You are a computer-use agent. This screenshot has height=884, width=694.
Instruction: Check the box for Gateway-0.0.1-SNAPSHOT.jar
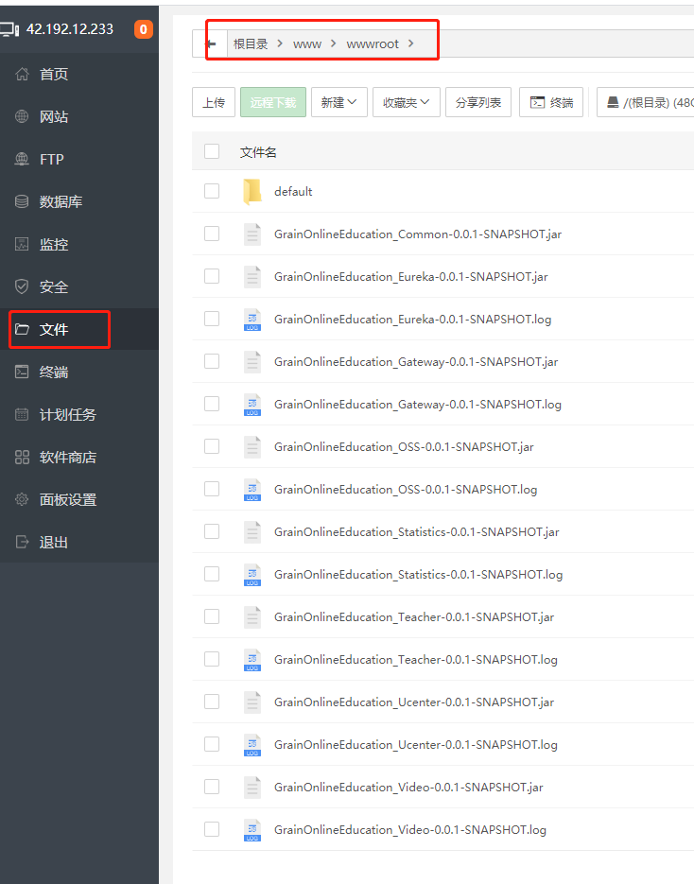click(x=212, y=361)
